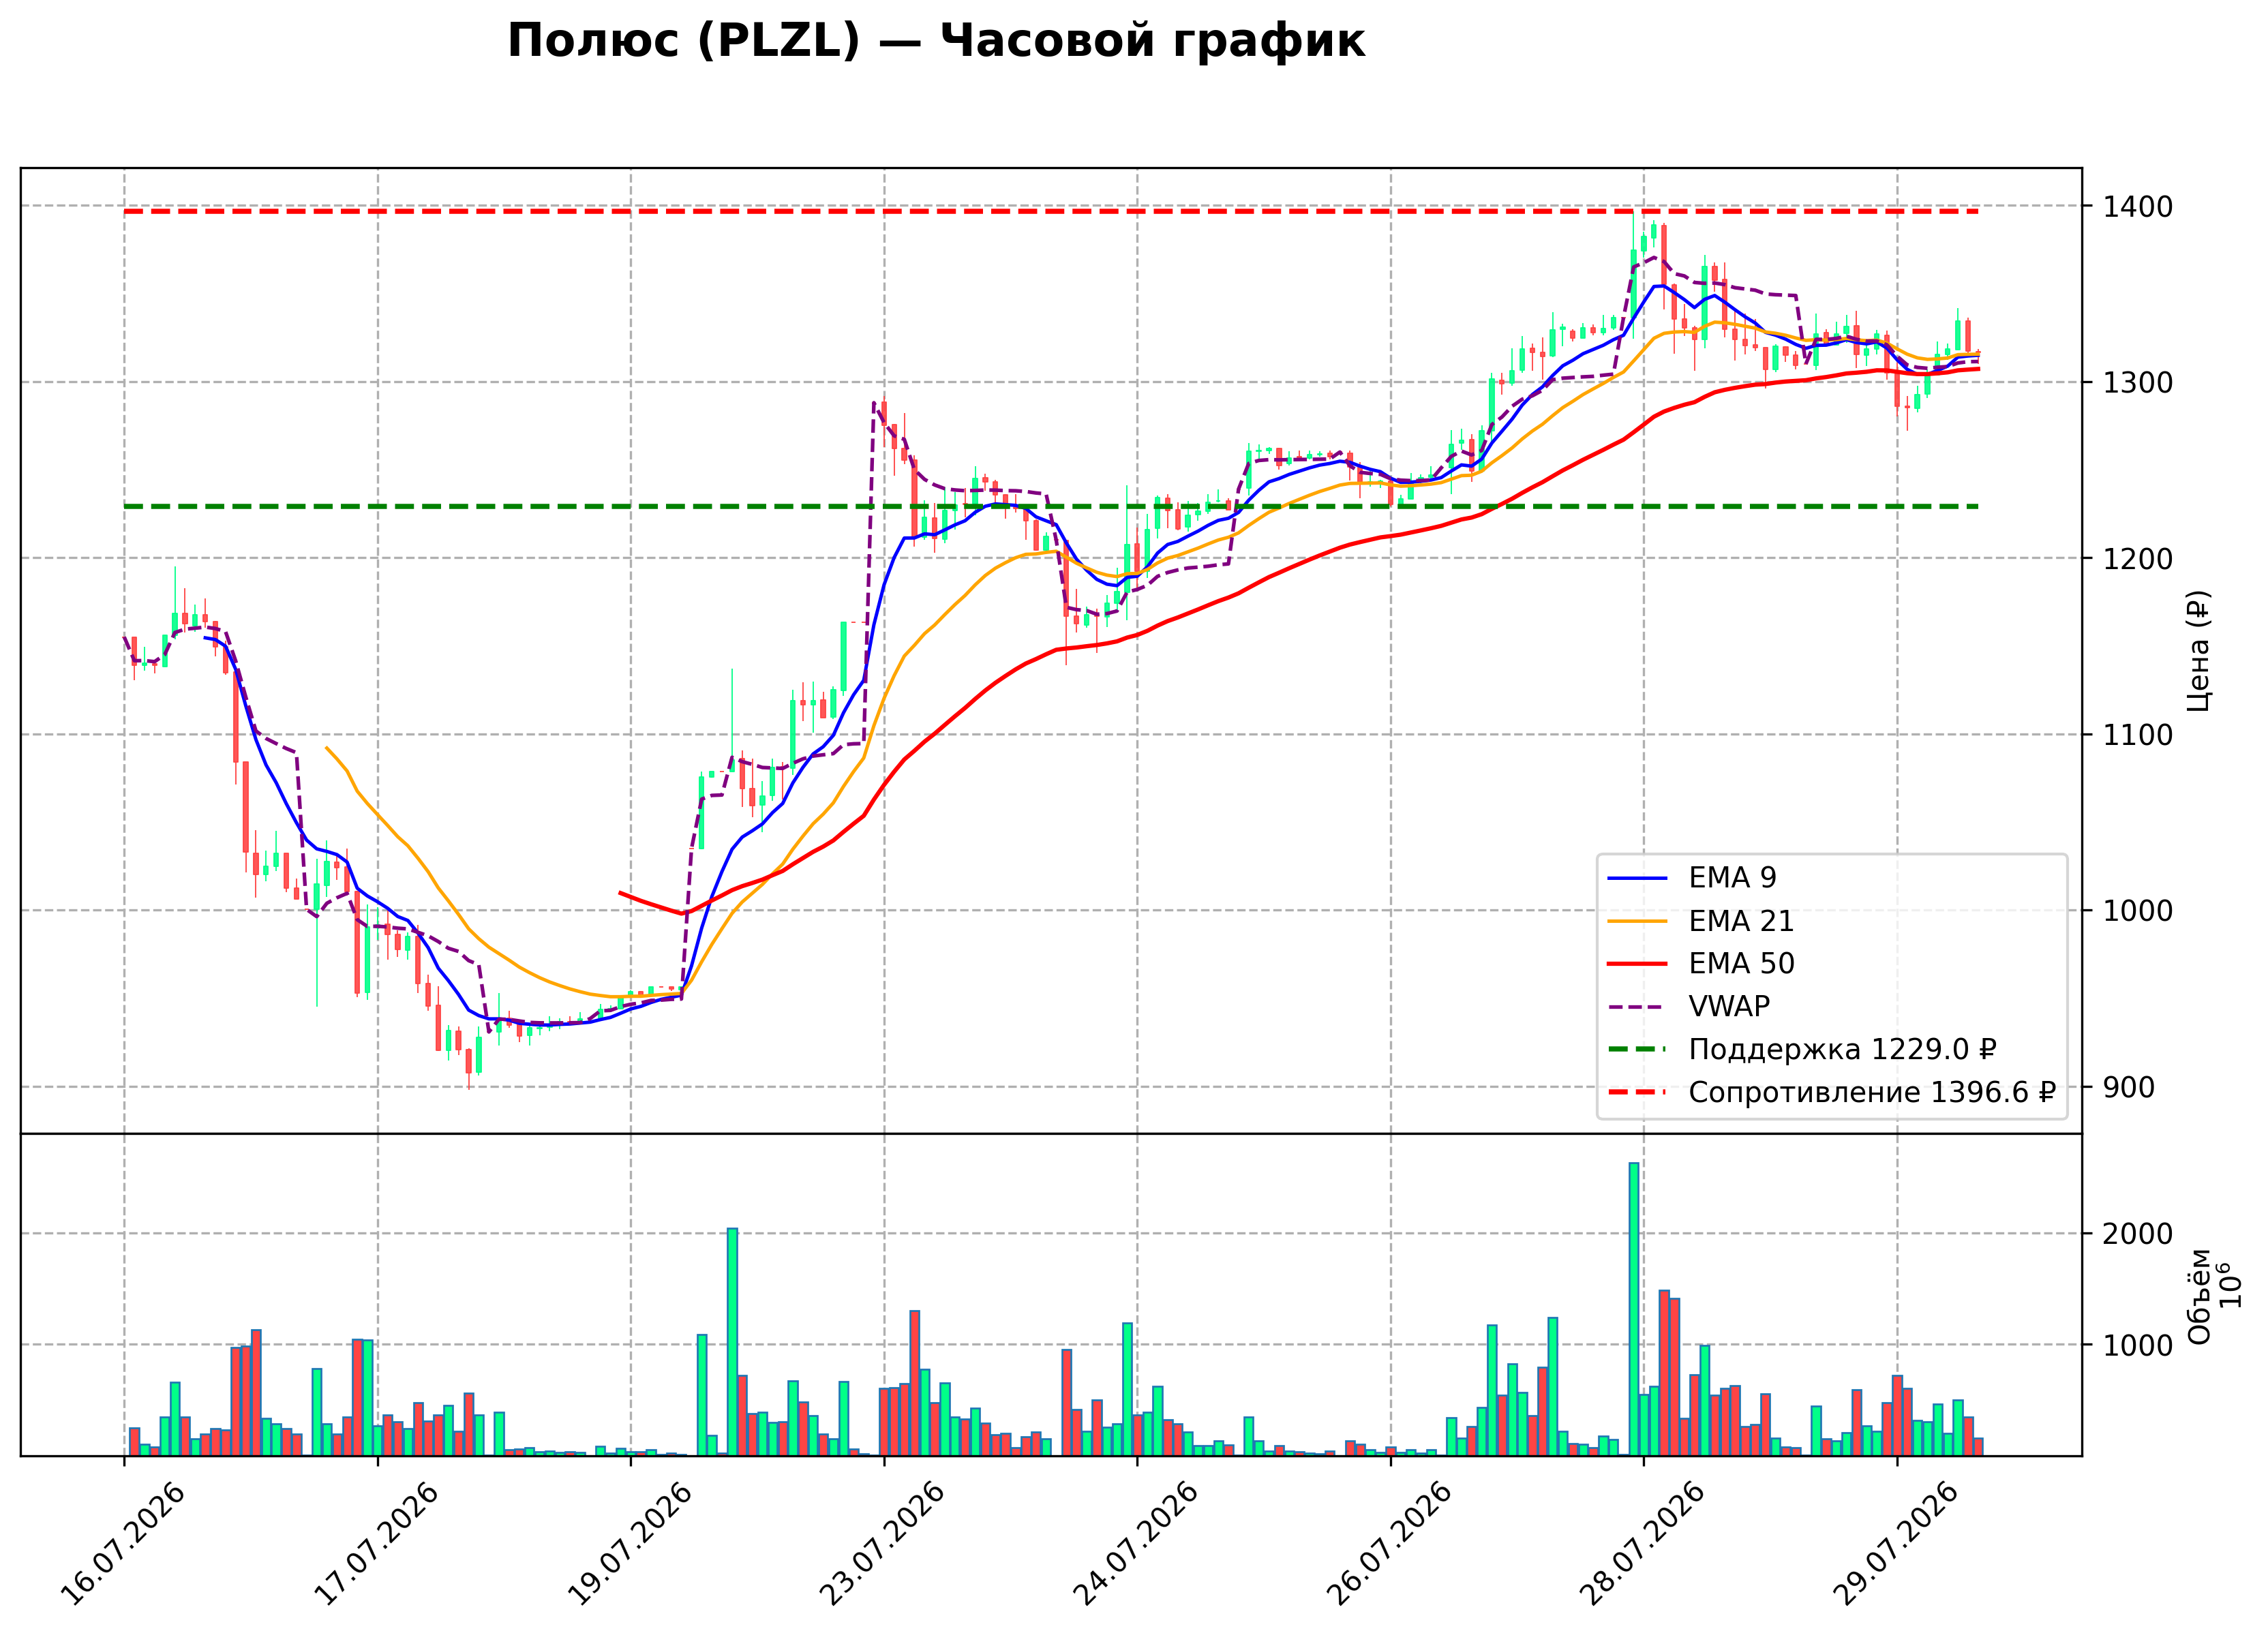Viewport: 2268px width, 1631px height.
Task: Click the "Цена (₽)" axis label
Action: [2198, 651]
